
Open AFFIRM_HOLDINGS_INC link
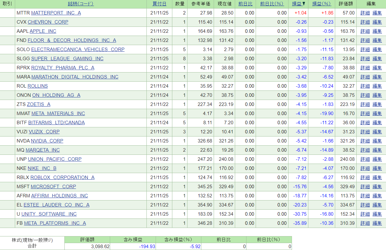[x=60, y=196]
